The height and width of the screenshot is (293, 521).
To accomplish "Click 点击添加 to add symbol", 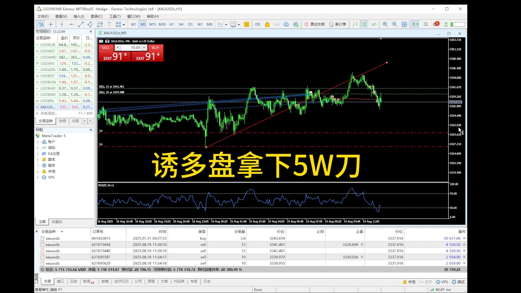I will (49, 113).
